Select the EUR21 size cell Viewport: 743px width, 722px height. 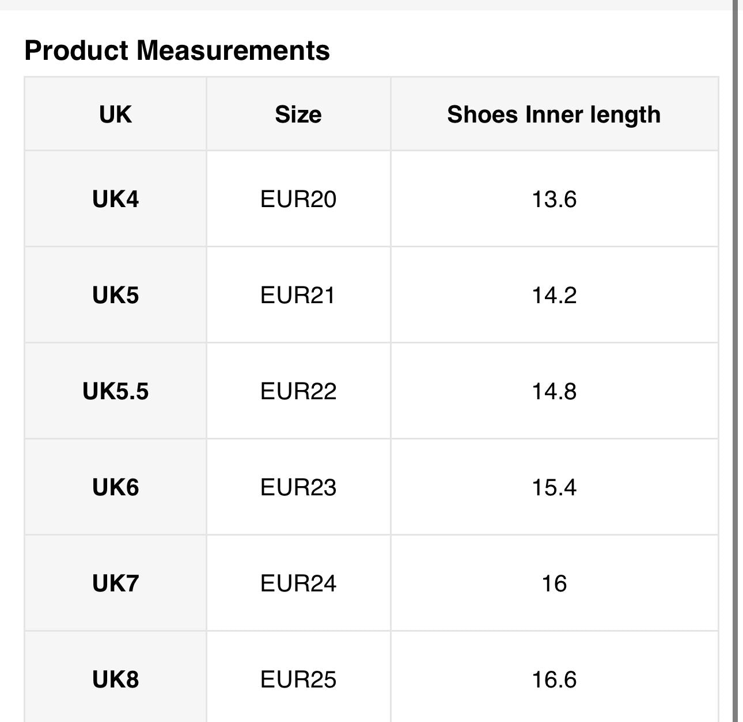point(298,295)
